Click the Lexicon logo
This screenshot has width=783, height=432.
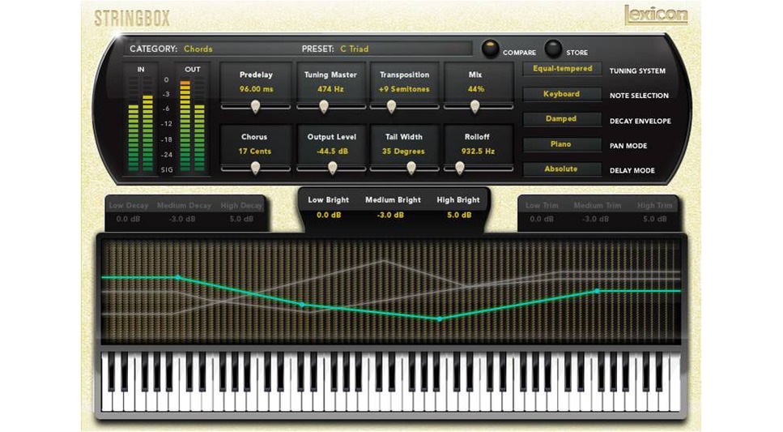655,15
